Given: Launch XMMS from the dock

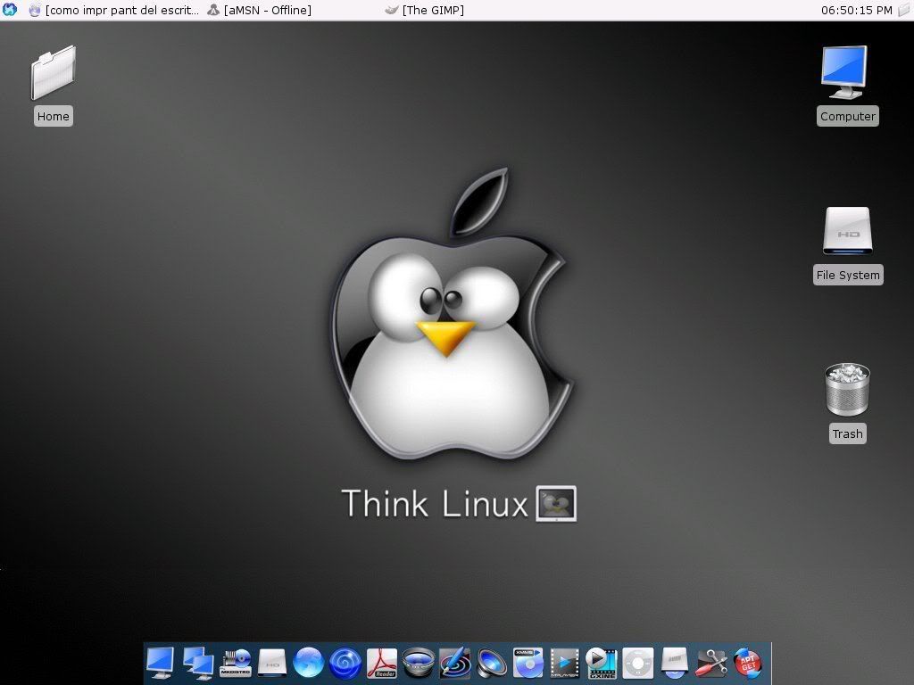Looking at the screenshot, I should (x=528, y=663).
